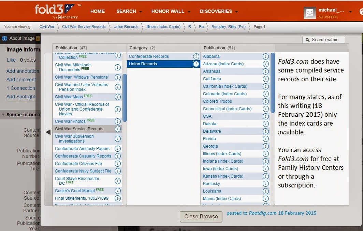Open info icon for Court Slave Records for DC
This screenshot has width=363, height=231.
pos(118,181)
